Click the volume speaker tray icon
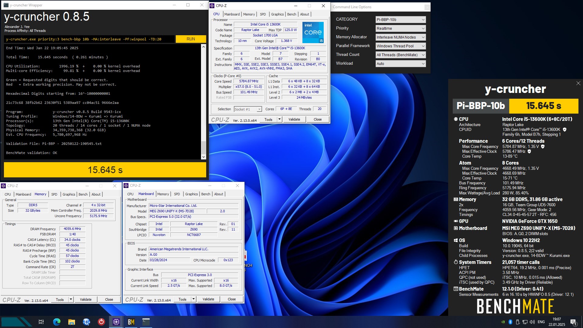Screen dimensions: 583x328 point(532,322)
